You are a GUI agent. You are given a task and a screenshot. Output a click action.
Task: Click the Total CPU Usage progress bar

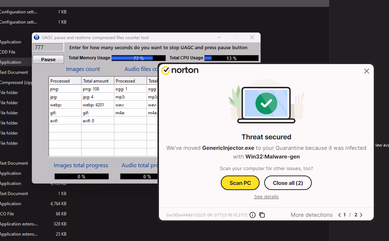(x=231, y=58)
